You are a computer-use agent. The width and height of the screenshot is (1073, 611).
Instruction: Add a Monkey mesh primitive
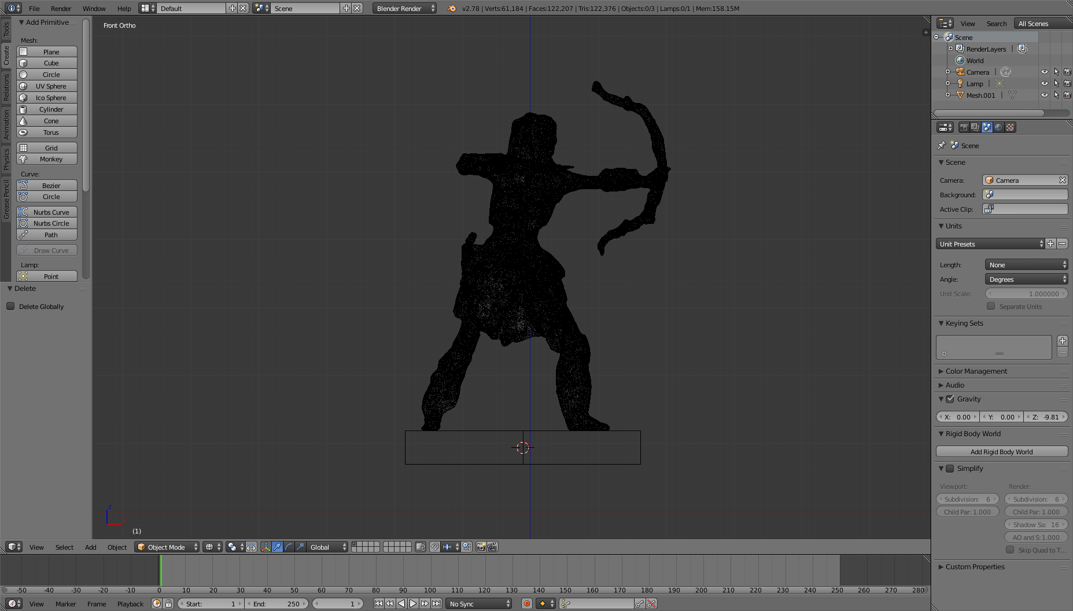click(x=47, y=159)
